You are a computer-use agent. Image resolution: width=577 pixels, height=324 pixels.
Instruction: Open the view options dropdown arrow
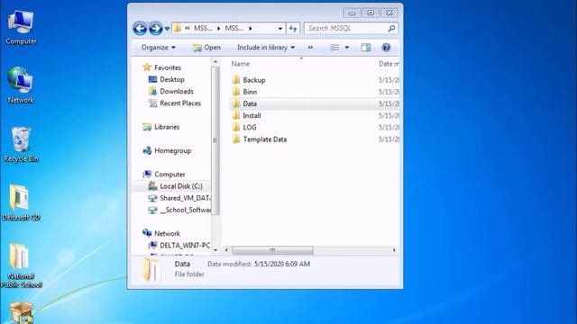click(346, 48)
